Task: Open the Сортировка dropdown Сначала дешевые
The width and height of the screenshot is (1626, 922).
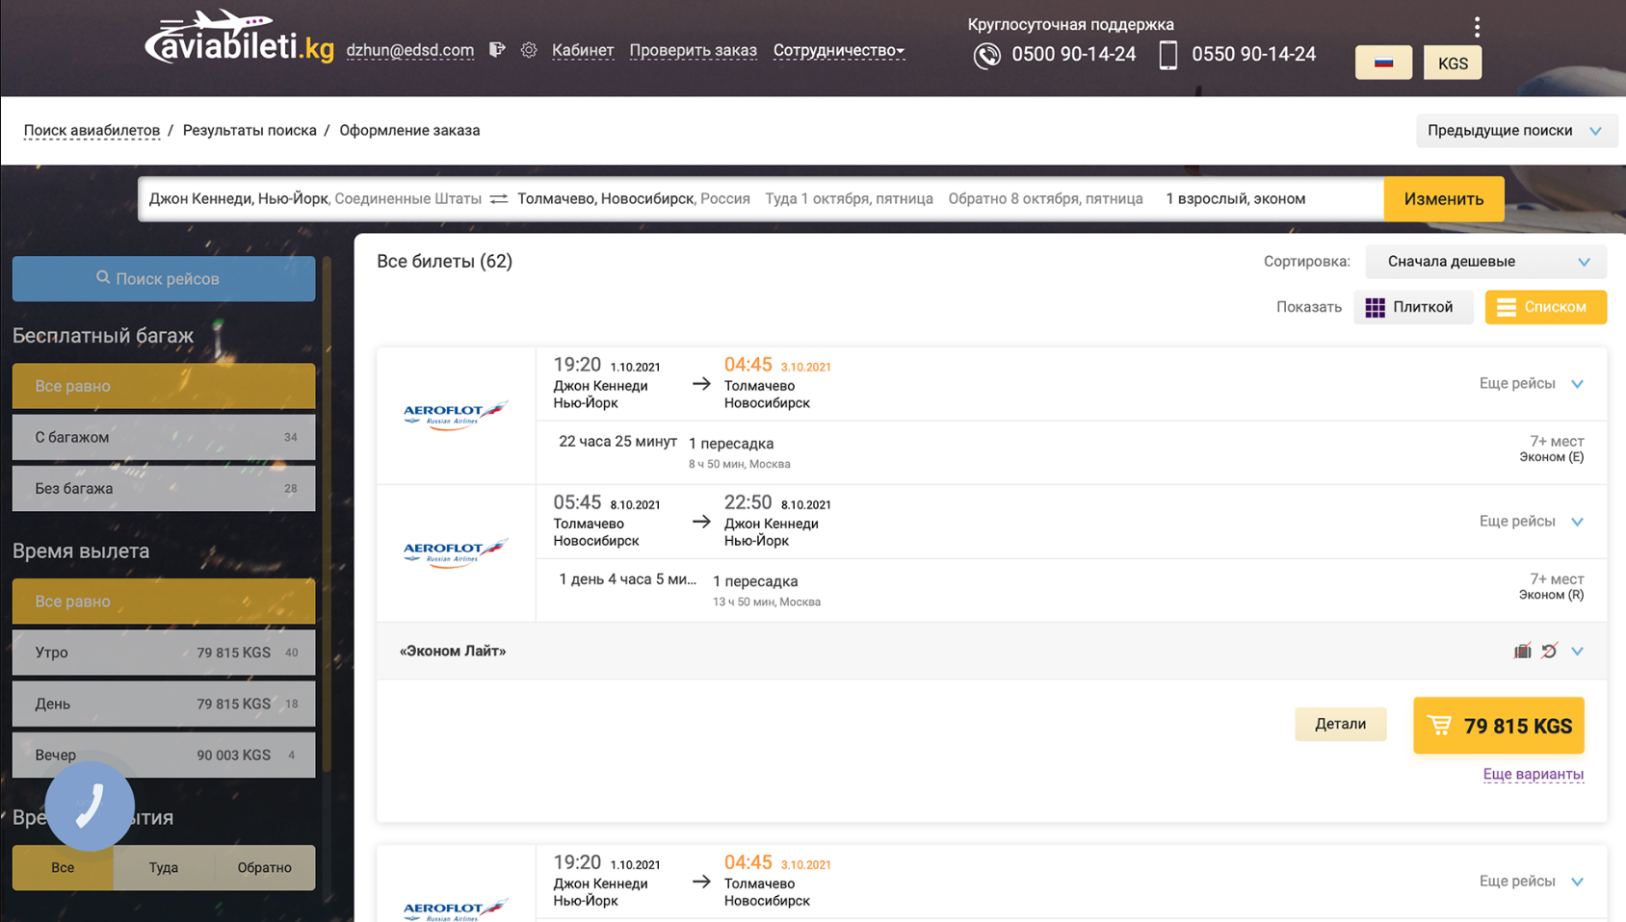Action: 1485,262
